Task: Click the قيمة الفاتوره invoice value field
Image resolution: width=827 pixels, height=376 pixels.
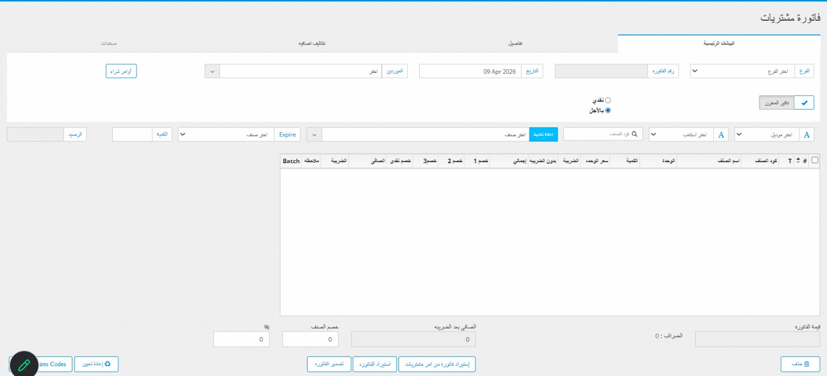Action: [758, 339]
